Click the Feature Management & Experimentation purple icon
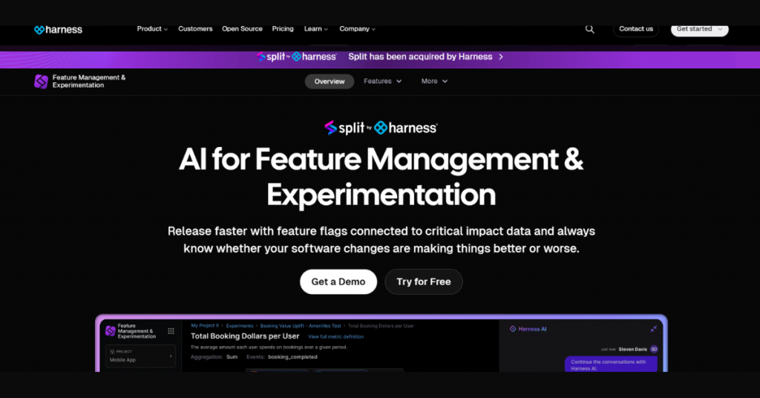This screenshot has width=760, height=398. click(42, 81)
